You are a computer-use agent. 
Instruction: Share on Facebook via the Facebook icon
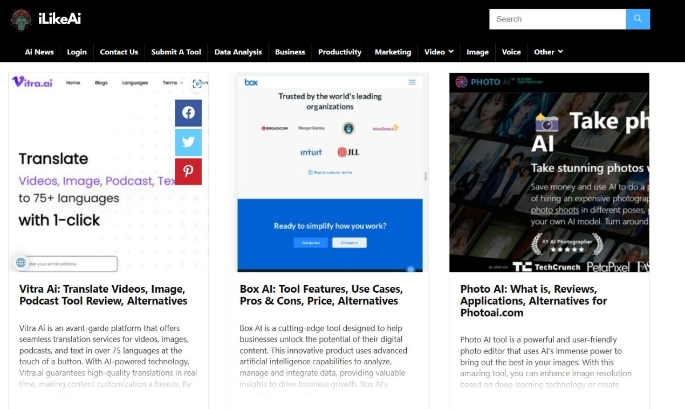[x=188, y=112]
